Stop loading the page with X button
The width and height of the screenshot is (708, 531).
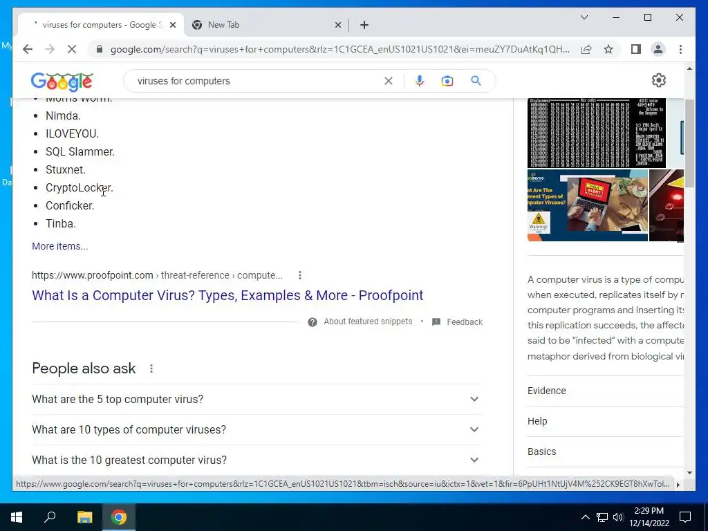pyautogui.click(x=72, y=49)
